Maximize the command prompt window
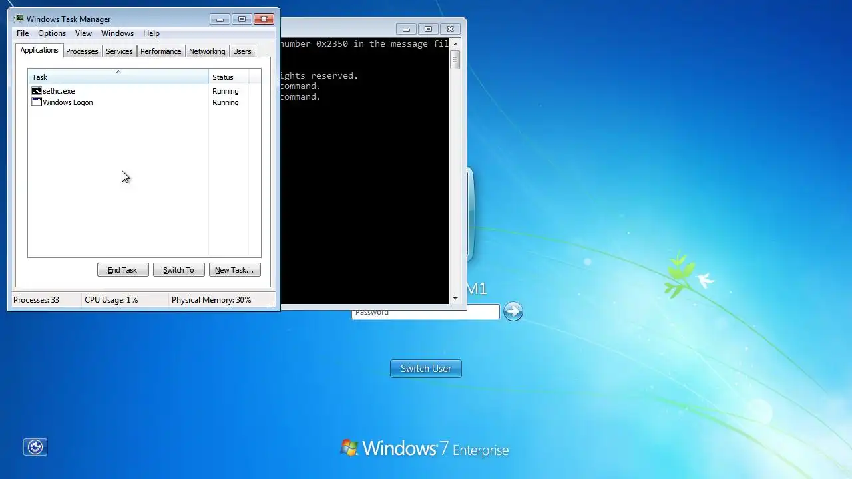 coord(428,29)
